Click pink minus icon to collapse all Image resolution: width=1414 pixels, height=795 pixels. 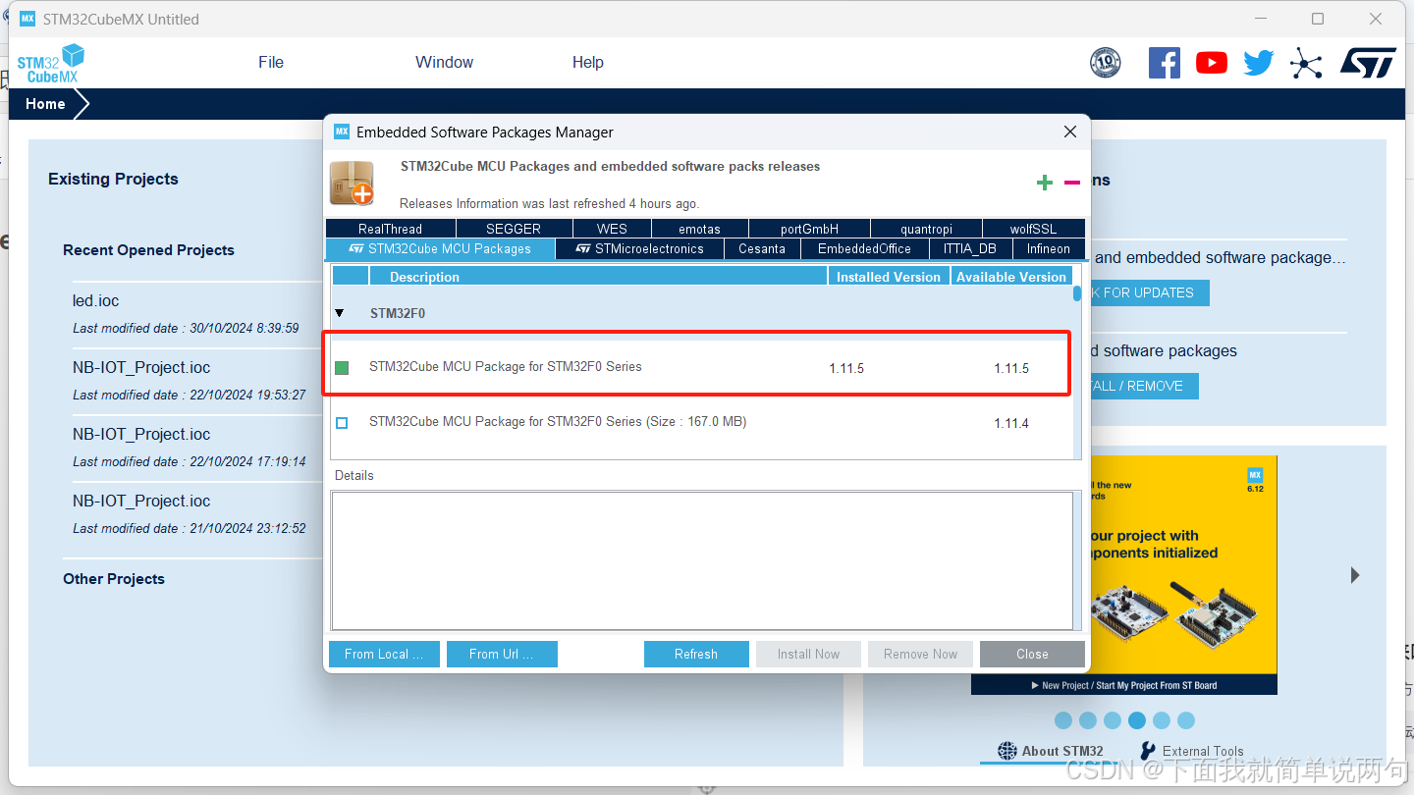click(1072, 183)
